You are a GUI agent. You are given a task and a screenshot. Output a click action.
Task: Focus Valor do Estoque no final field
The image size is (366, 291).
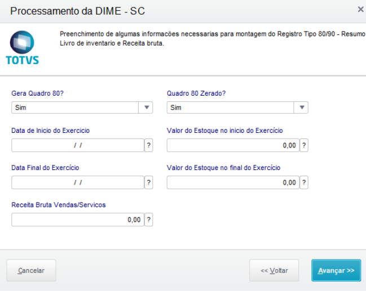click(233, 182)
